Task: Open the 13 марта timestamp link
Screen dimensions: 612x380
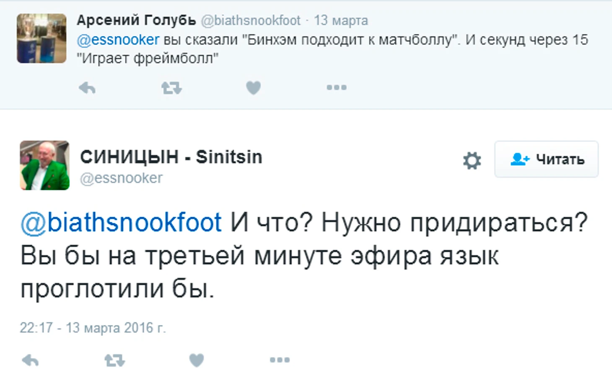Action: click(341, 20)
